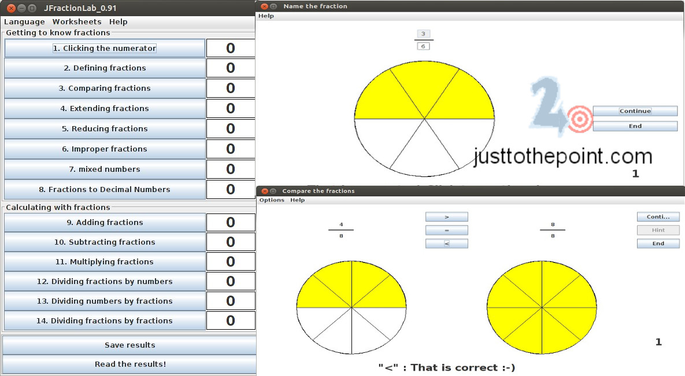The image size is (685, 376).
Task: Open Help menu in JFractionLab main window
Action: coord(118,21)
